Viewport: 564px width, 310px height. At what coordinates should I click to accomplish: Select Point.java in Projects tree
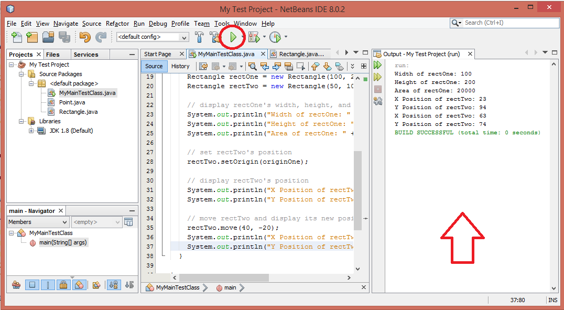pos(72,102)
